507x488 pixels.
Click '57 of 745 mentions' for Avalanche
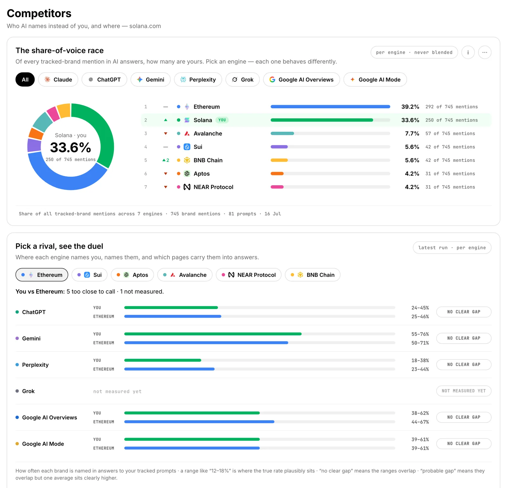(450, 134)
